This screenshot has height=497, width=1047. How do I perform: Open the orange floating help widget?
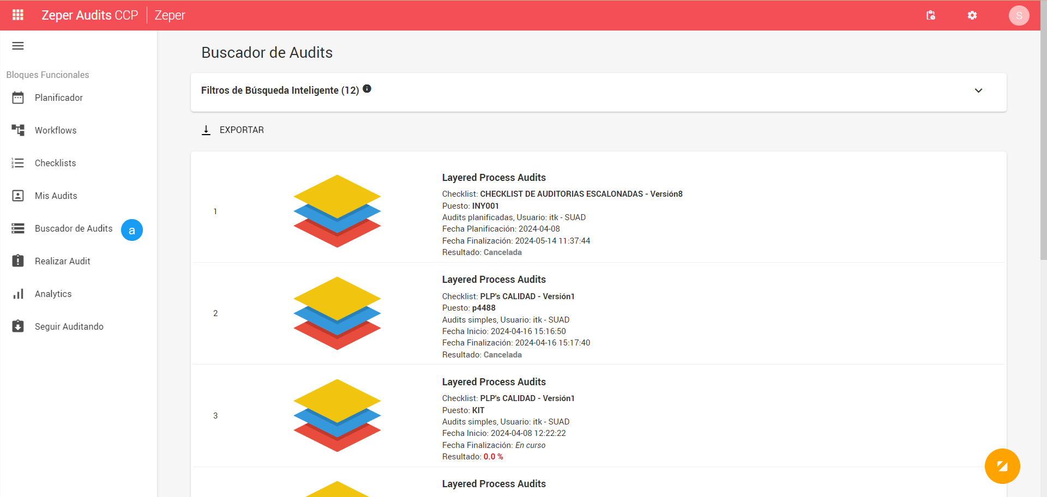pos(1002,466)
